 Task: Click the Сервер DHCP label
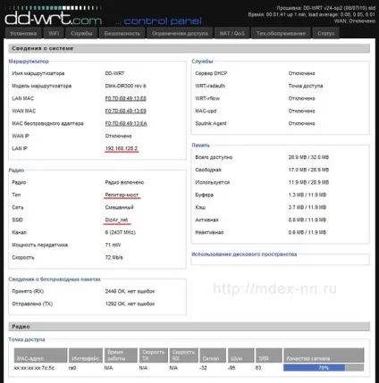point(211,73)
